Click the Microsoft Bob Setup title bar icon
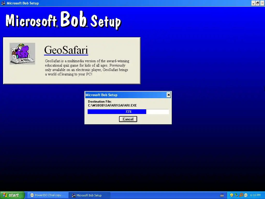This screenshot has height=199, width=265. pyautogui.click(x=3, y=3)
